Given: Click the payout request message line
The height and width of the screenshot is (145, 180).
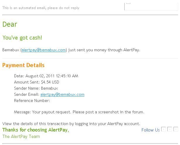Looking at the screenshot, I should (79, 112).
